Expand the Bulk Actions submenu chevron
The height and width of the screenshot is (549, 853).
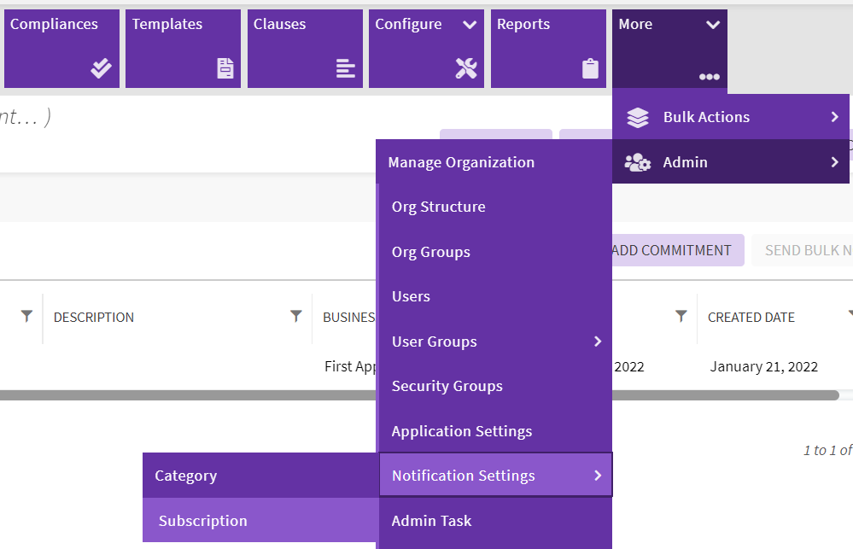(x=834, y=117)
